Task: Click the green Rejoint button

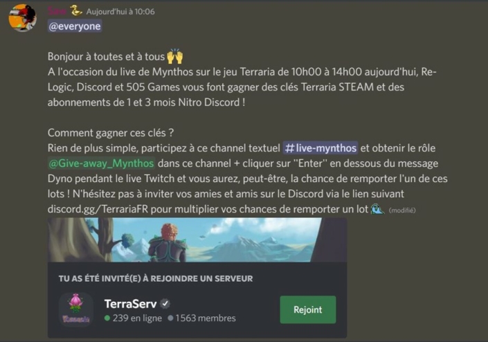Action: [x=308, y=309]
